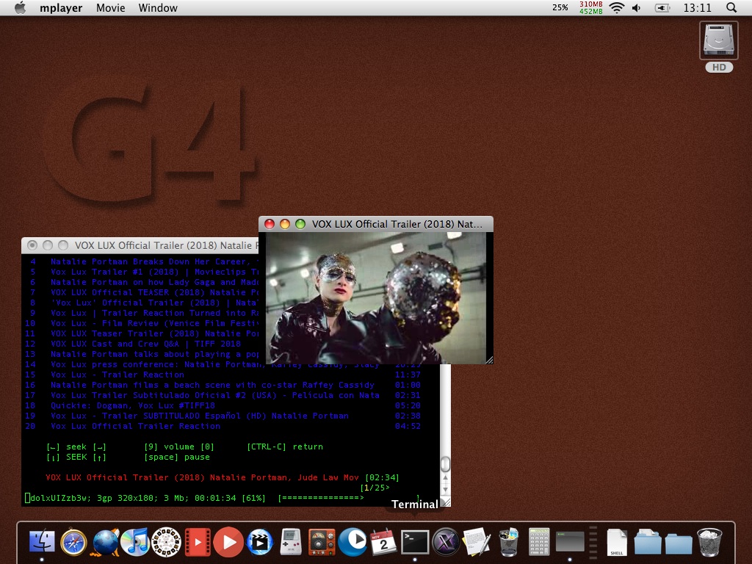The image size is (752, 564).
Task: Click the Wi-Fi status icon
Action: point(617,7)
